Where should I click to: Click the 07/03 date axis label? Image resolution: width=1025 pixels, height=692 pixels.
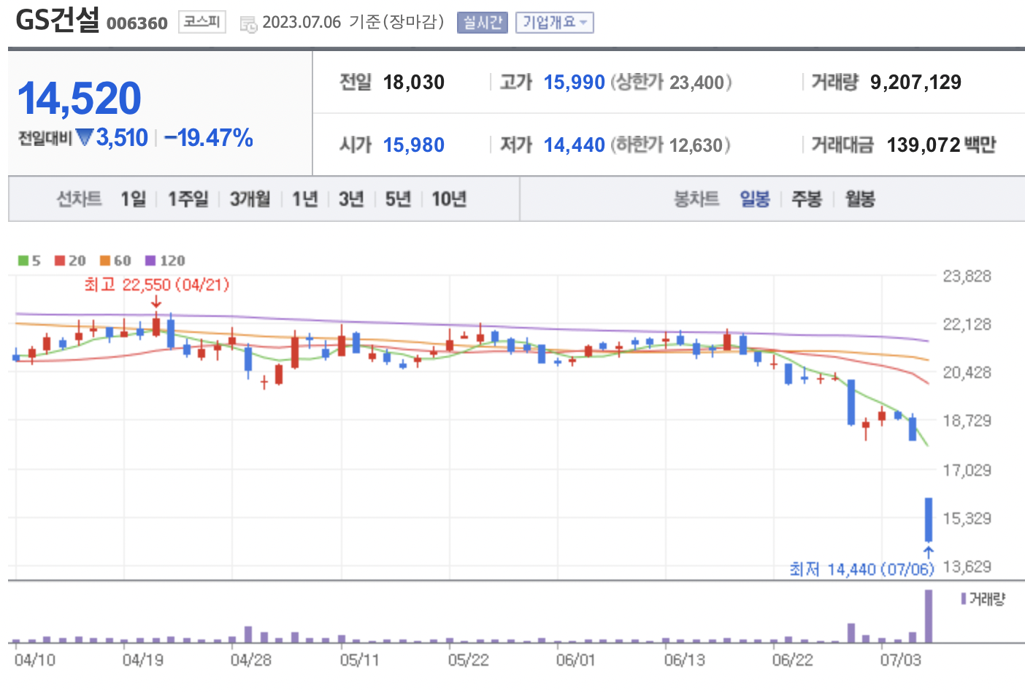click(x=900, y=661)
